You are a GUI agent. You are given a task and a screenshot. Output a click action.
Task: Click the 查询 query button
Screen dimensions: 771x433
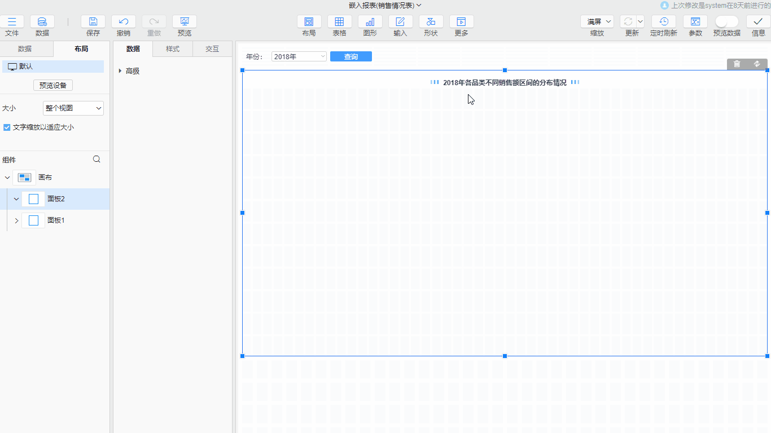click(x=351, y=56)
